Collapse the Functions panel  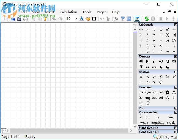(x=176, y=87)
